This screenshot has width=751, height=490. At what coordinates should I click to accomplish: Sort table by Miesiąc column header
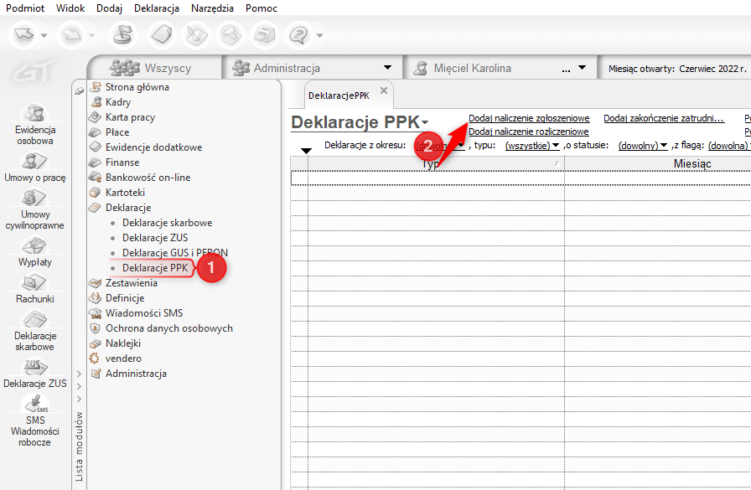click(x=692, y=163)
